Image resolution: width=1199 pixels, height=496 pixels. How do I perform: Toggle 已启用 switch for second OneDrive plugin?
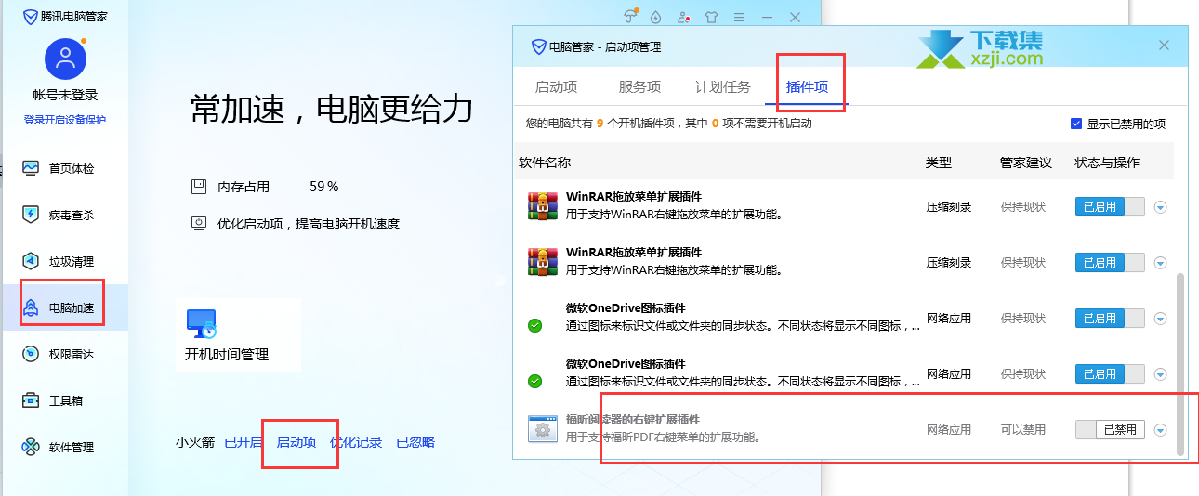1110,373
